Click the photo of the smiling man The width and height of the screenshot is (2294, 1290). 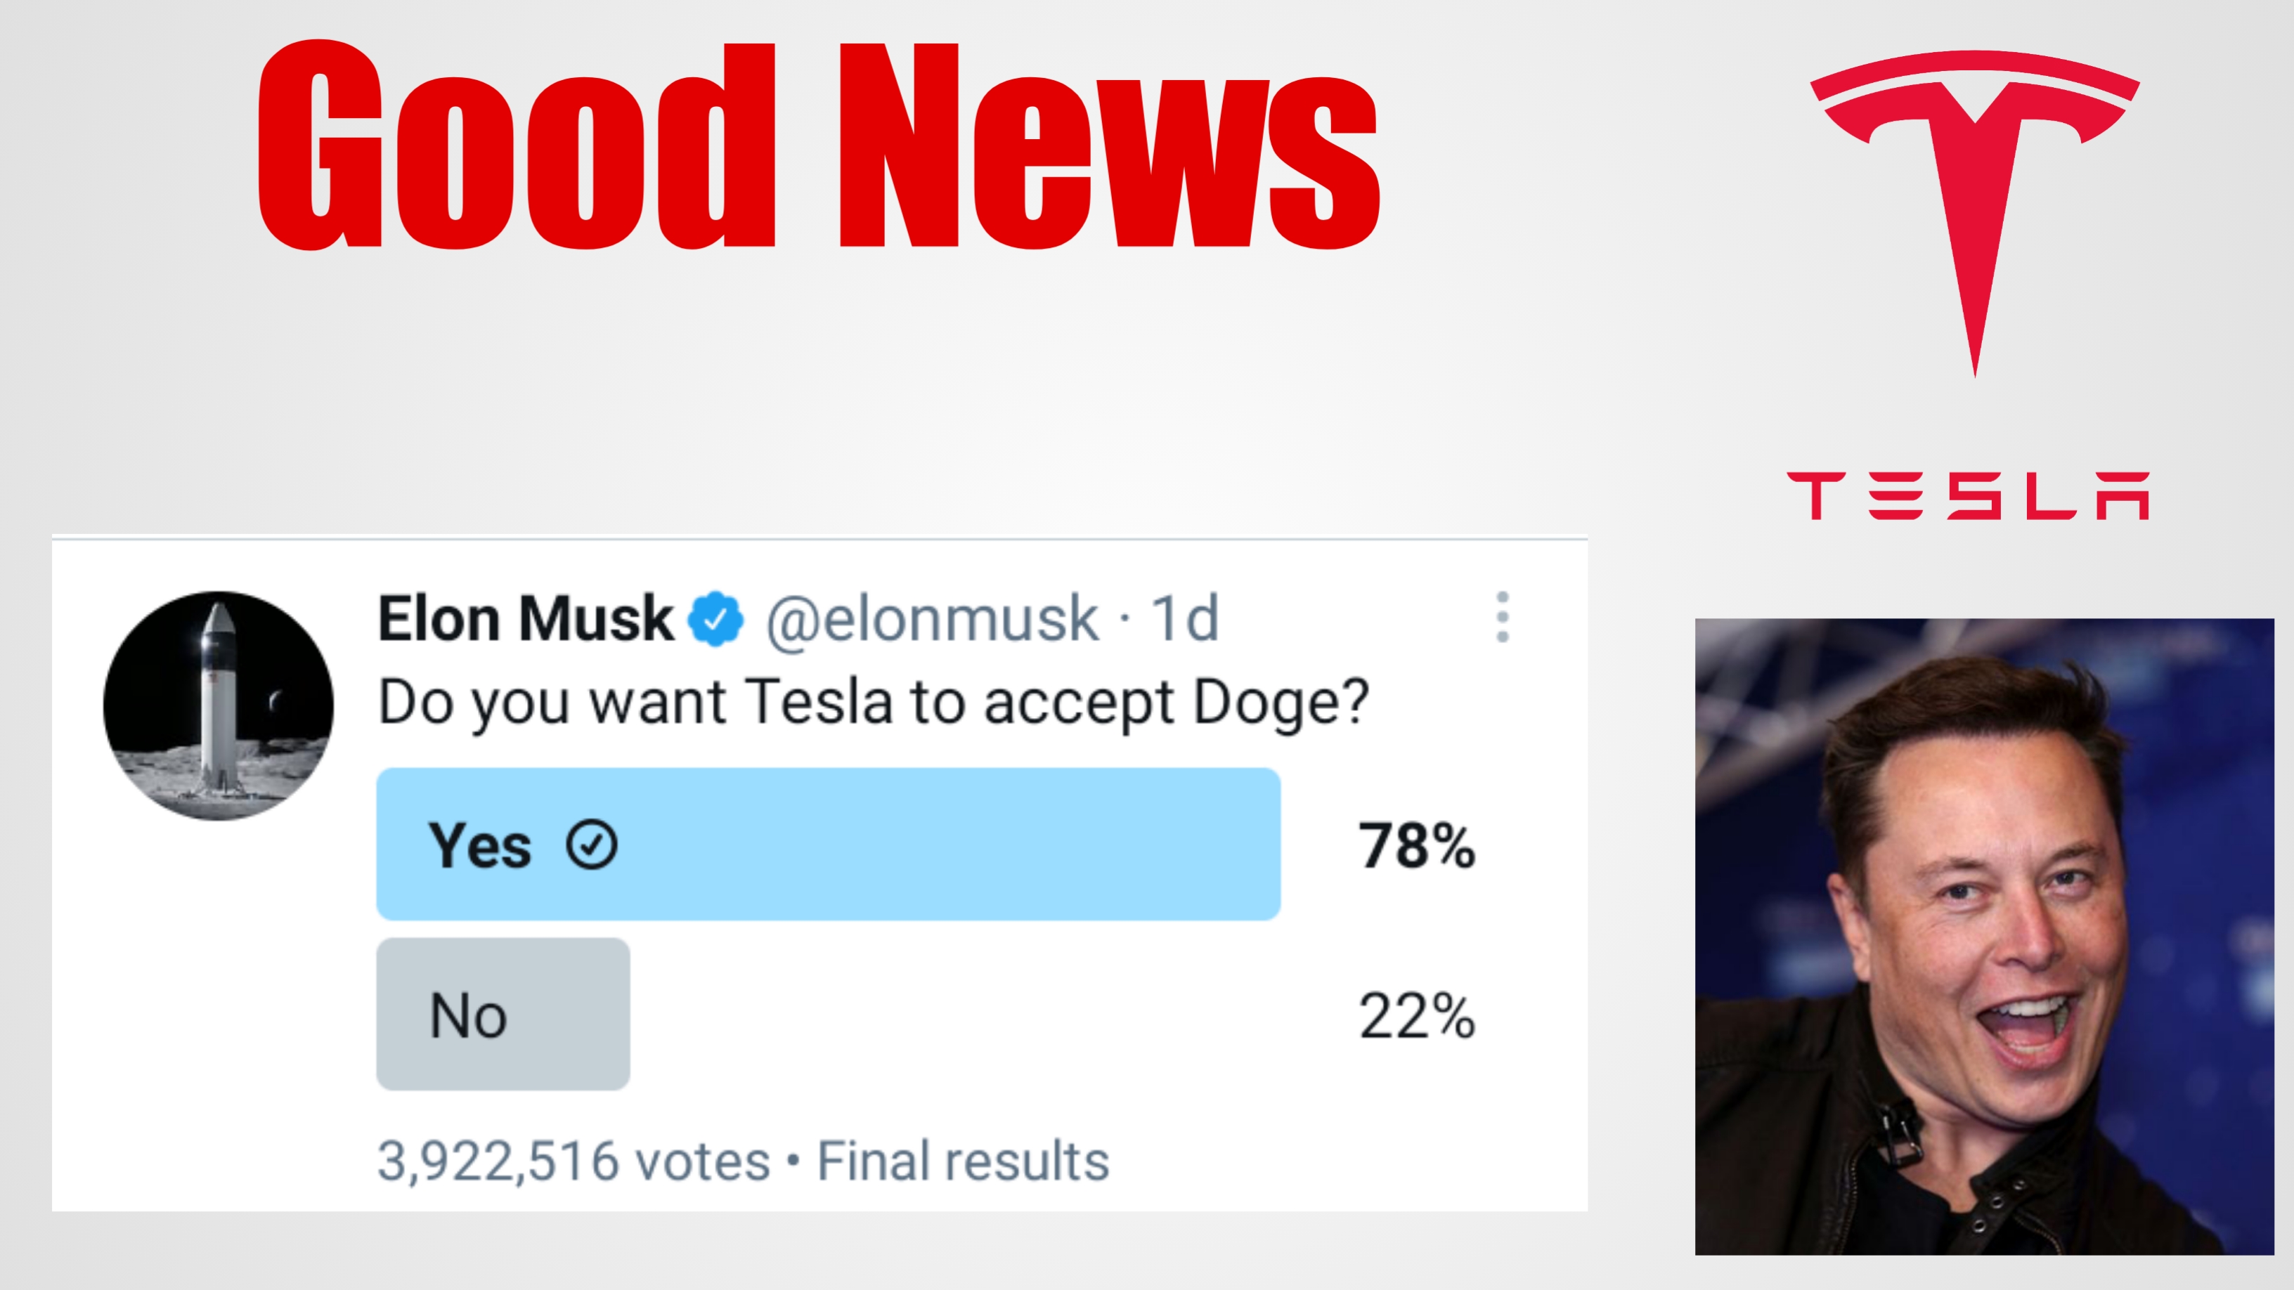1984,937
